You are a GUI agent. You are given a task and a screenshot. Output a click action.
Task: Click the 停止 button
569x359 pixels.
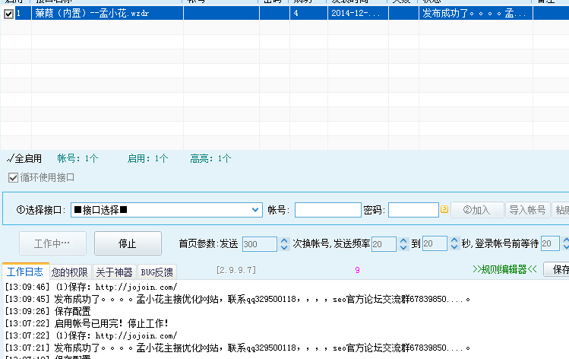coord(128,243)
